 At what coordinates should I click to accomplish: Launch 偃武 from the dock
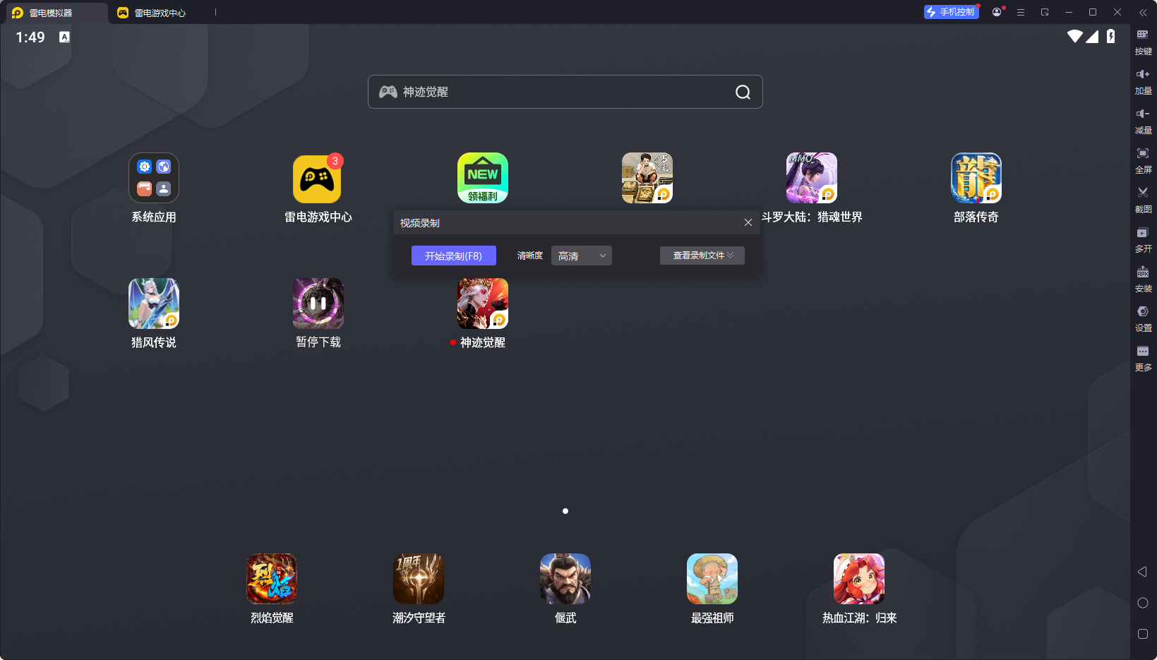pyautogui.click(x=565, y=579)
